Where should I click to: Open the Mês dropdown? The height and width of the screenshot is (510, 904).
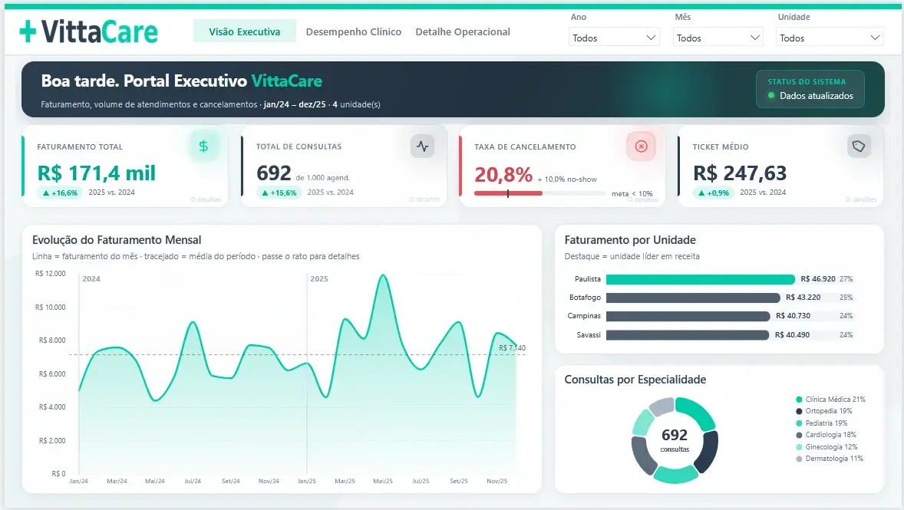point(718,38)
